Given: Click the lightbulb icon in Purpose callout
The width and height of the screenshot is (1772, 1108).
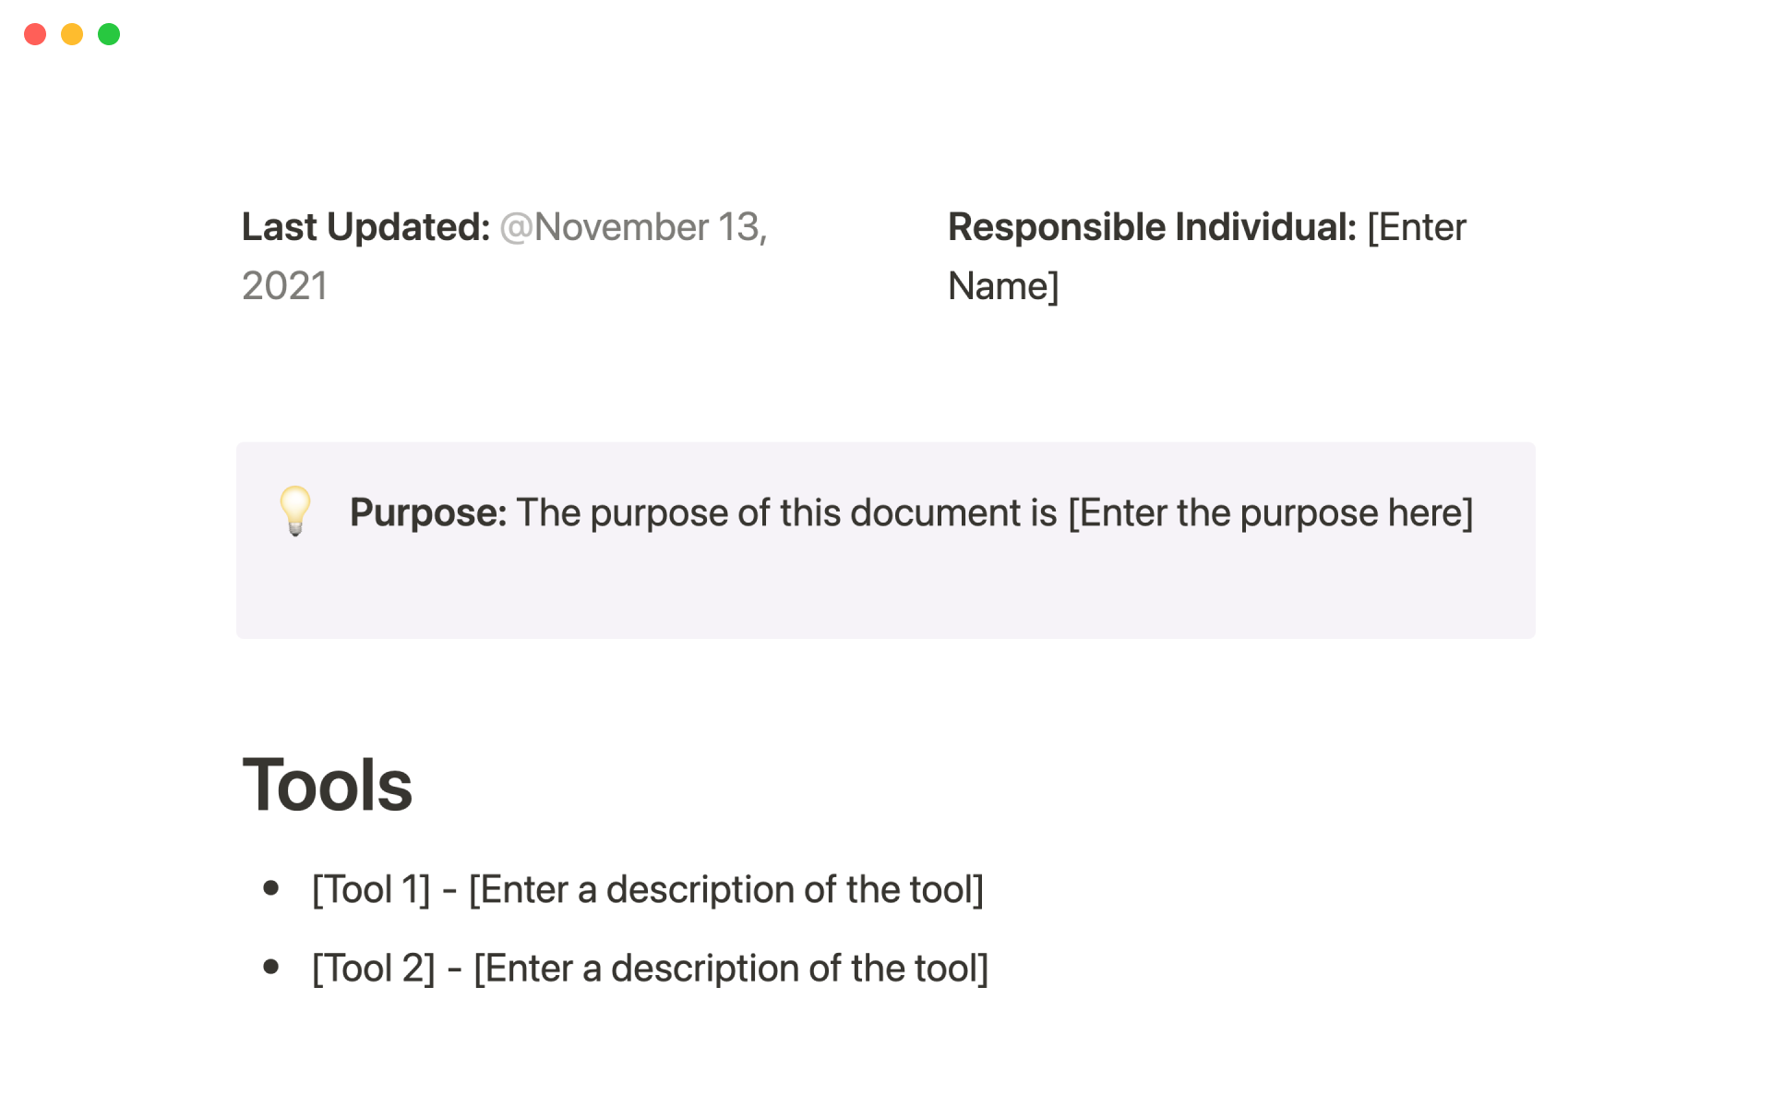Looking at the screenshot, I should [x=295, y=511].
